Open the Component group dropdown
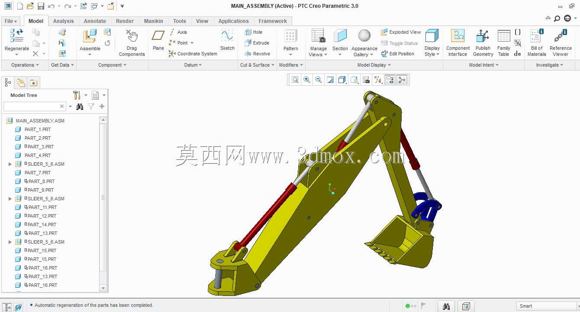 coord(112,65)
